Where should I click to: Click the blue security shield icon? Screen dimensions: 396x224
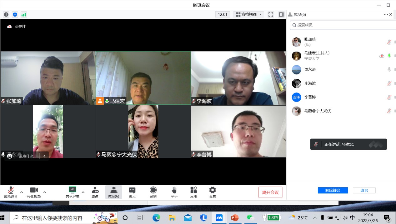pos(15,15)
